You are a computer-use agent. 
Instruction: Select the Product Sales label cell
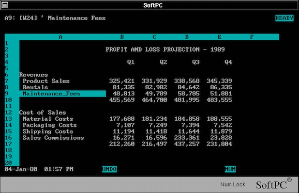[x=46, y=81]
